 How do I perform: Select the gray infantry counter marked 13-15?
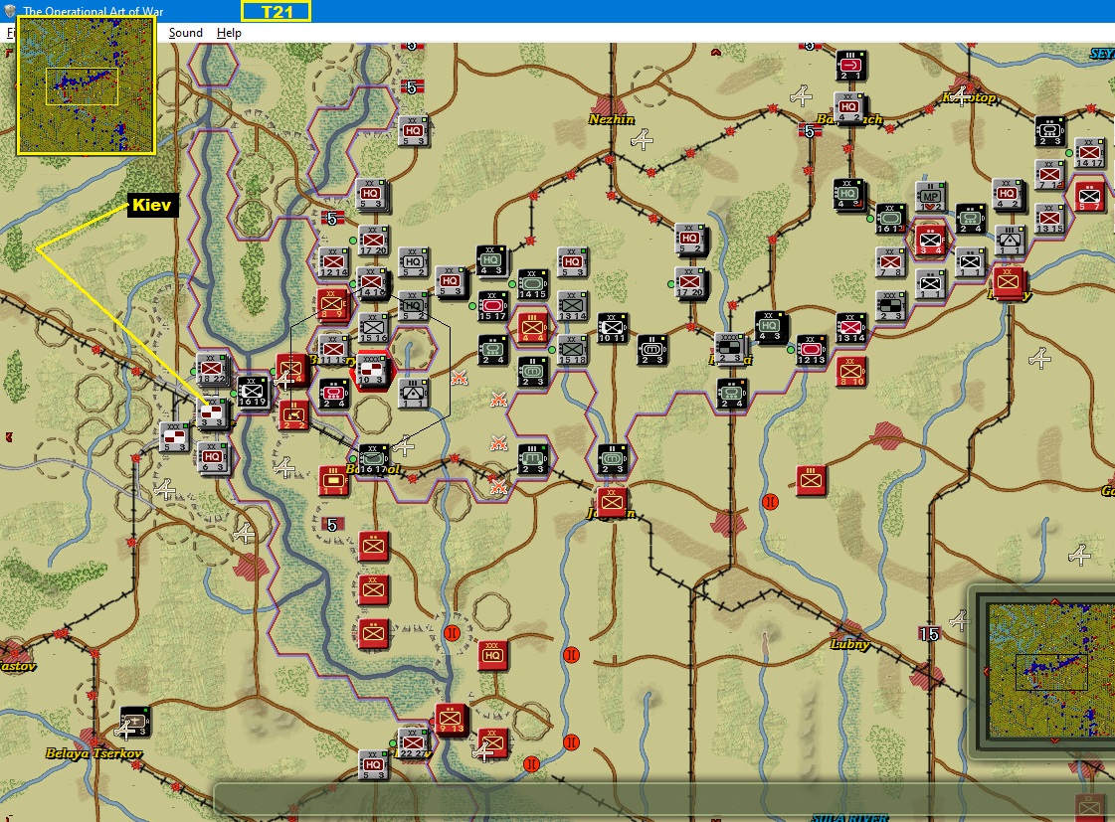coord(1049,218)
